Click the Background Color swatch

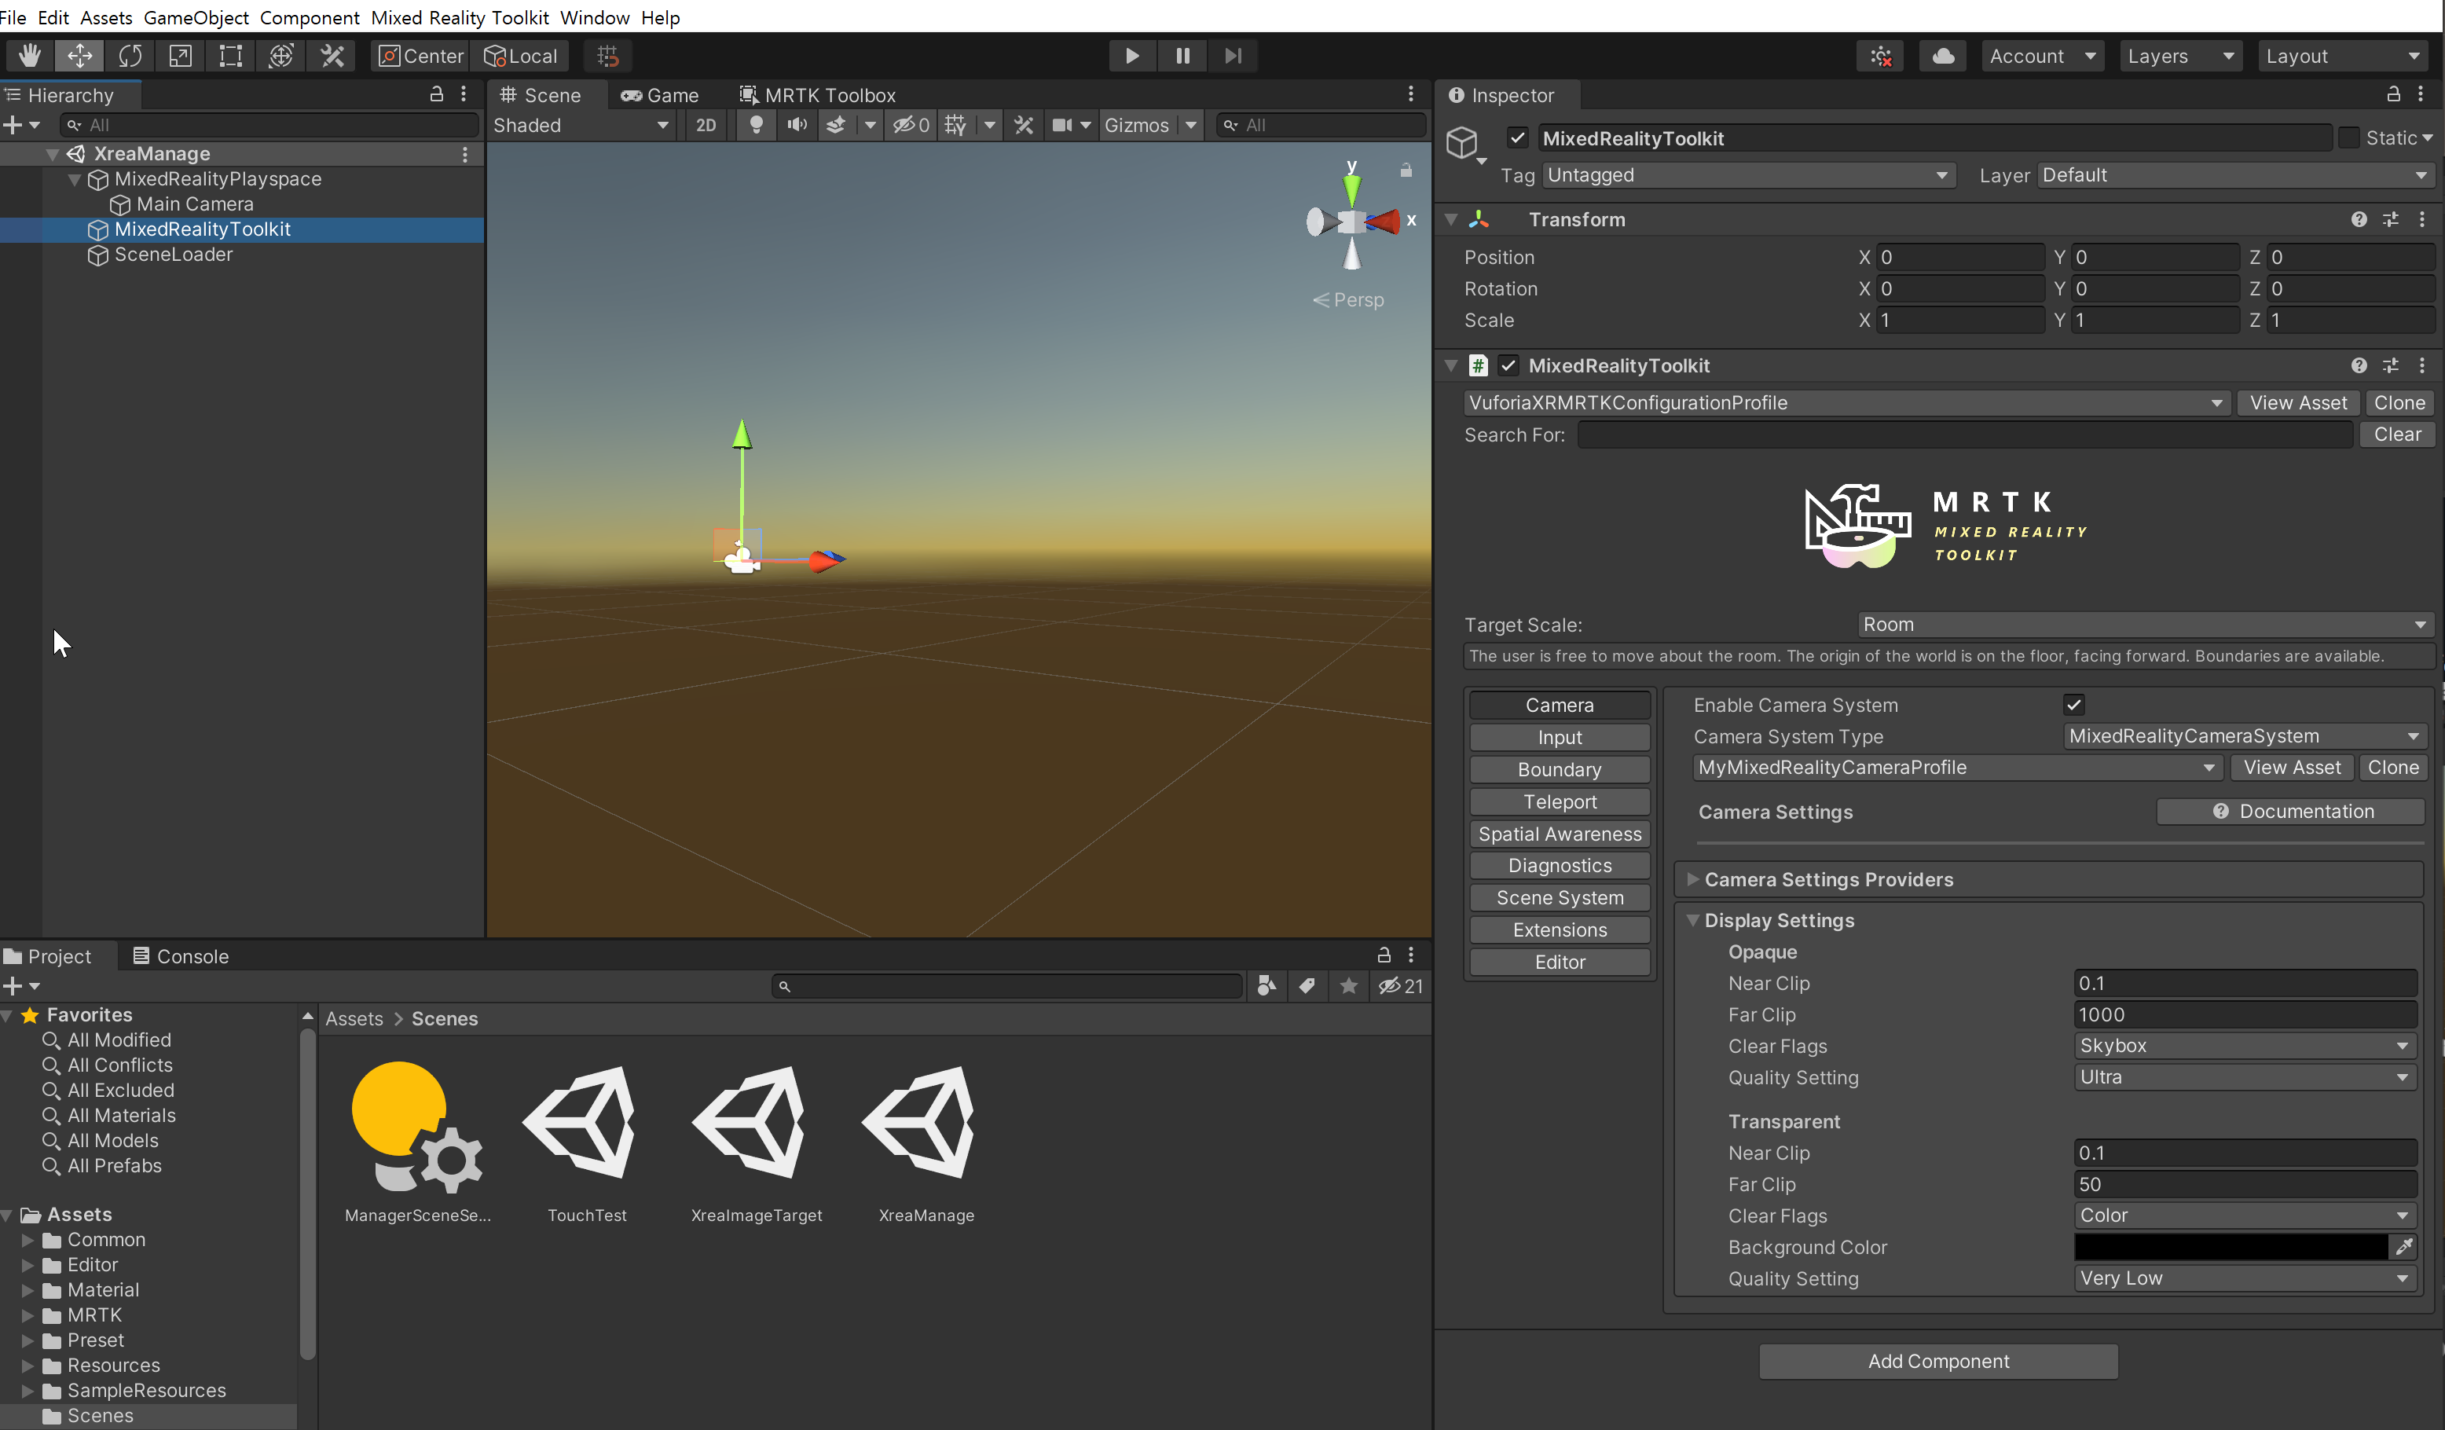pos(2231,1248)
